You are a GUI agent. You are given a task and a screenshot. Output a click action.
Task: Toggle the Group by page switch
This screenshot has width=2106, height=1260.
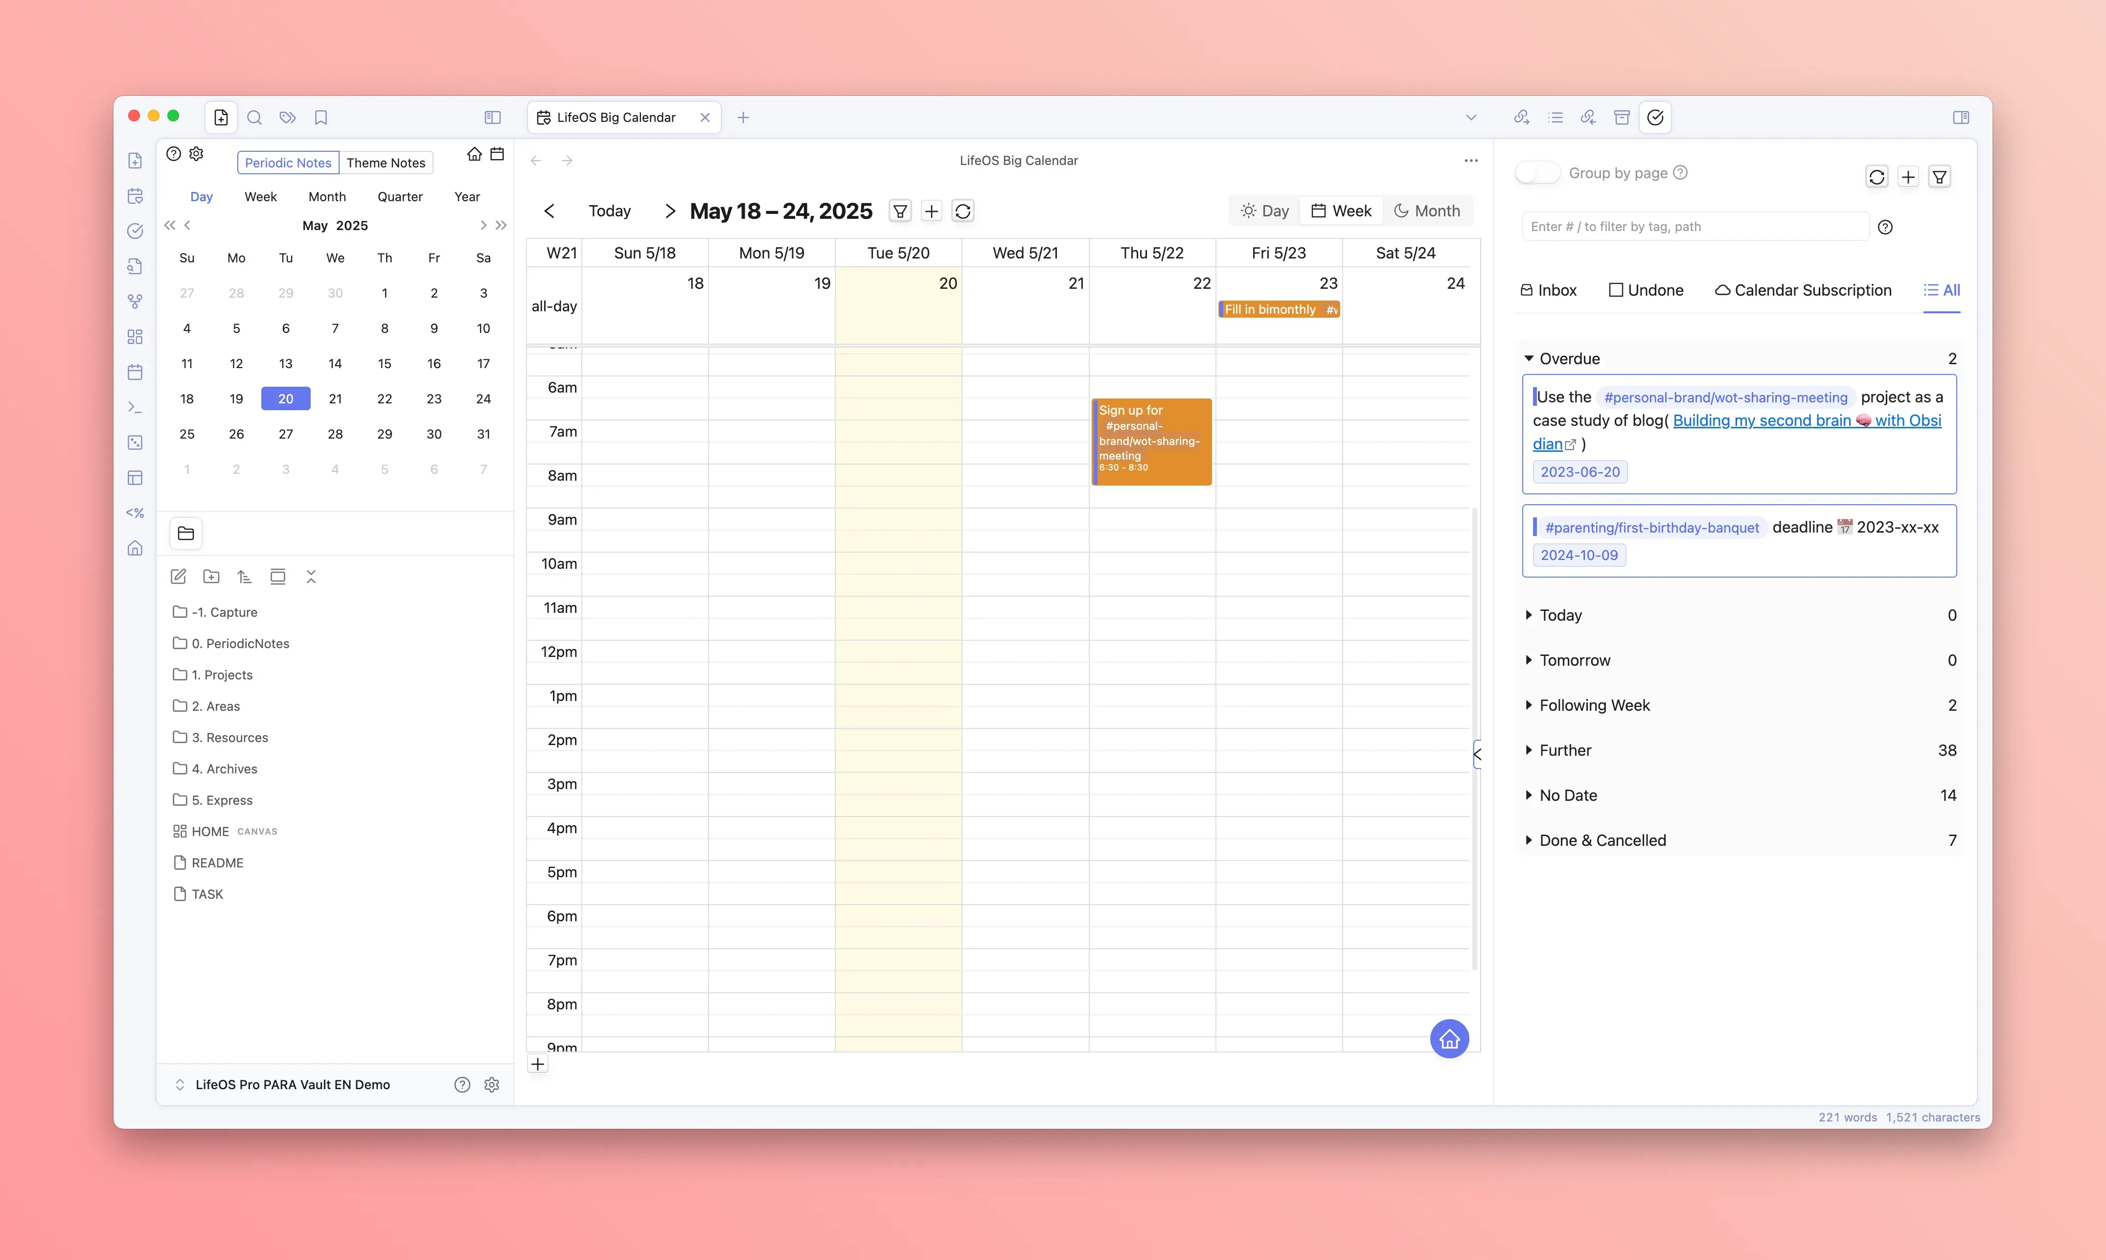(x=1536, y=173)
